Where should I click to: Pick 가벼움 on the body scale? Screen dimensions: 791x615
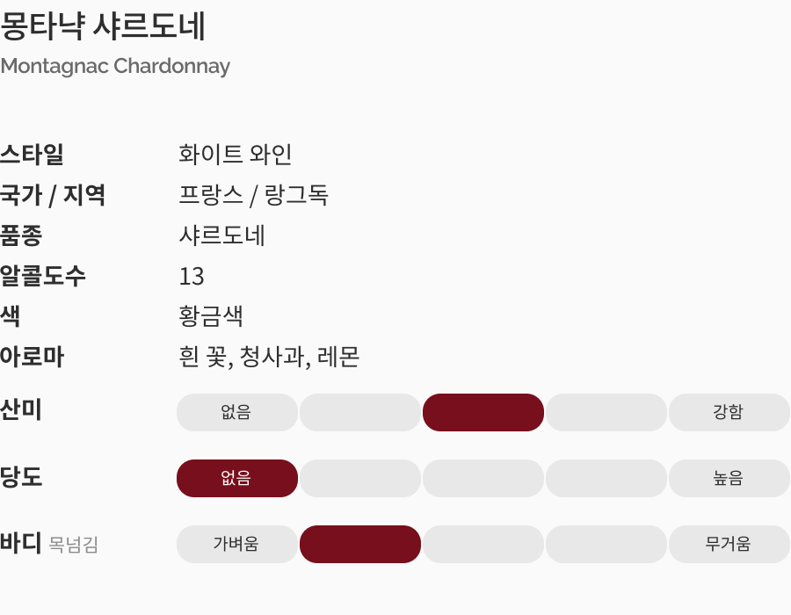pos(237,544)
